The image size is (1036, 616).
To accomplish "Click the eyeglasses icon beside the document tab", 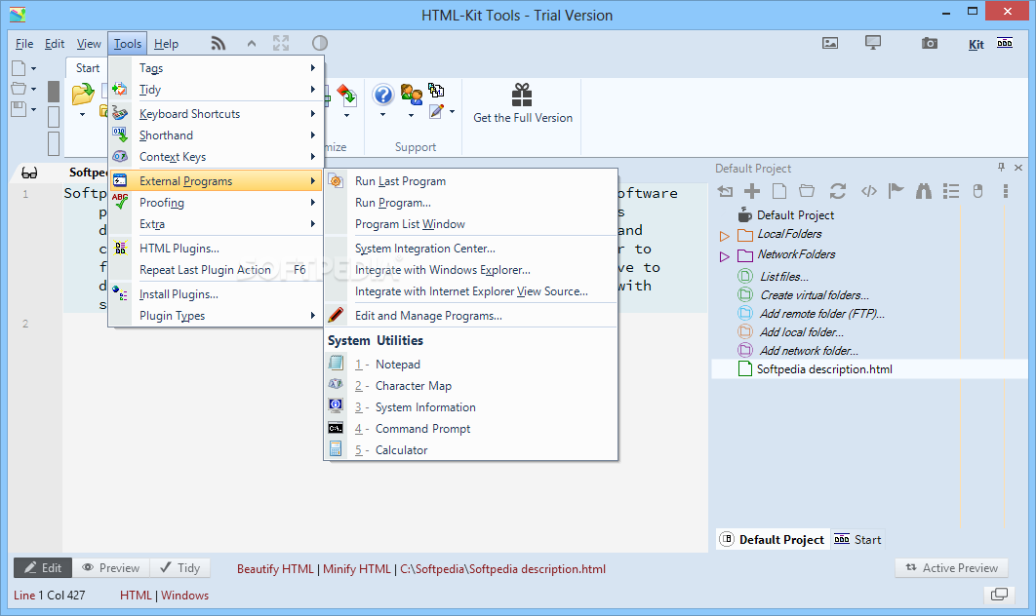I will click(29, 173).
